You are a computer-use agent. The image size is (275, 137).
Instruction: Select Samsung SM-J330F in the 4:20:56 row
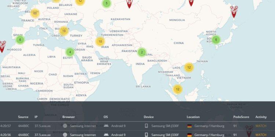click(165, 135)
